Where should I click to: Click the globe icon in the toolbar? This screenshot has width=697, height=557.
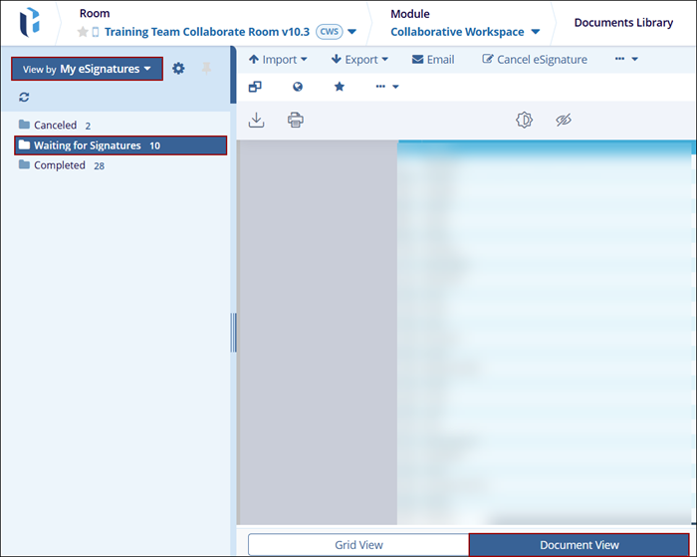click(297, 87)
